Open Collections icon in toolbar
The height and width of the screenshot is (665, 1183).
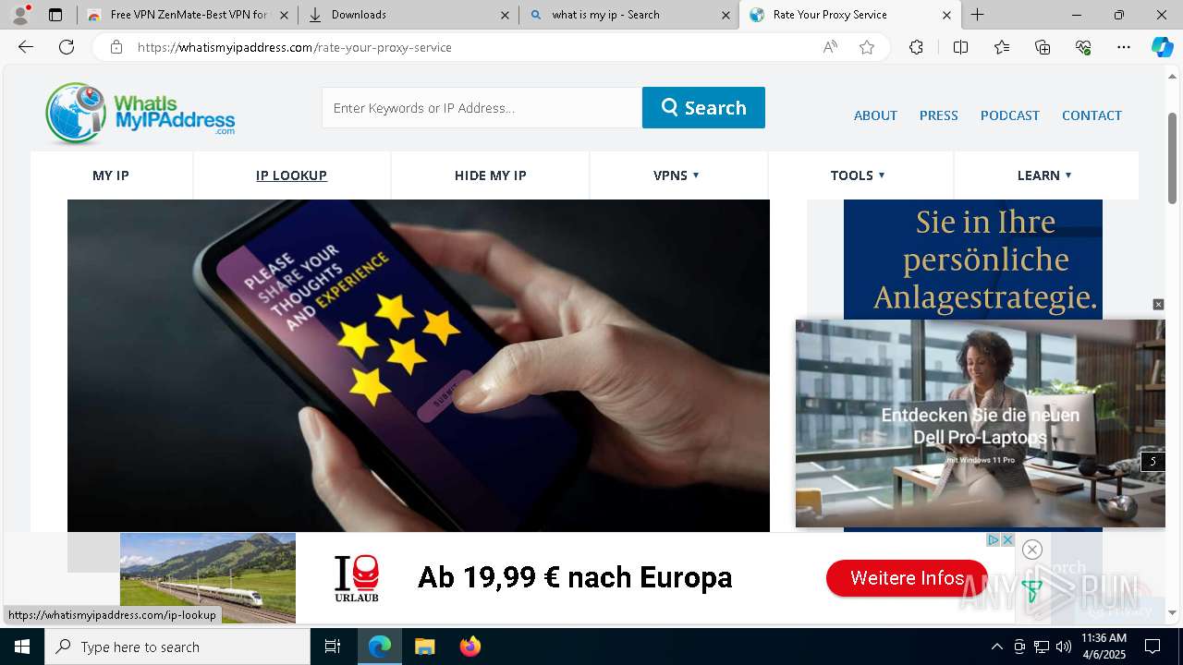(1043, 47)
